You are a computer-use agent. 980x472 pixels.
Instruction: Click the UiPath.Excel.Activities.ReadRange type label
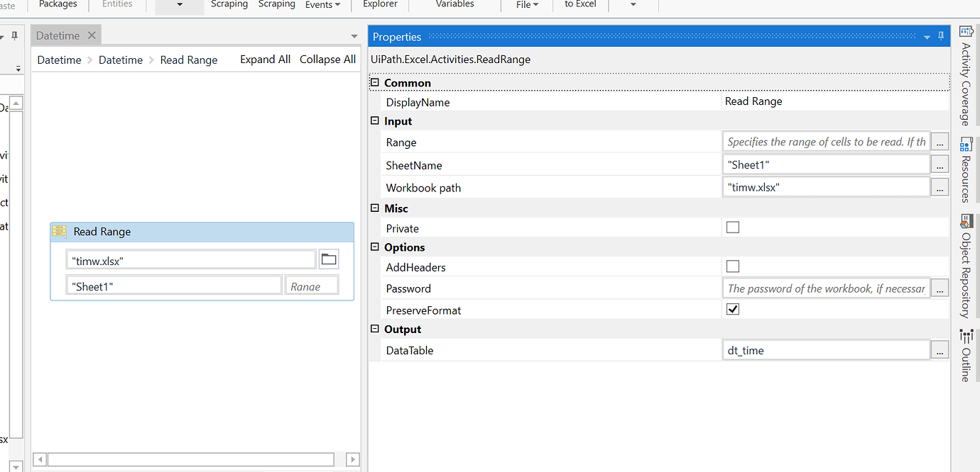[x=450, y=60]
